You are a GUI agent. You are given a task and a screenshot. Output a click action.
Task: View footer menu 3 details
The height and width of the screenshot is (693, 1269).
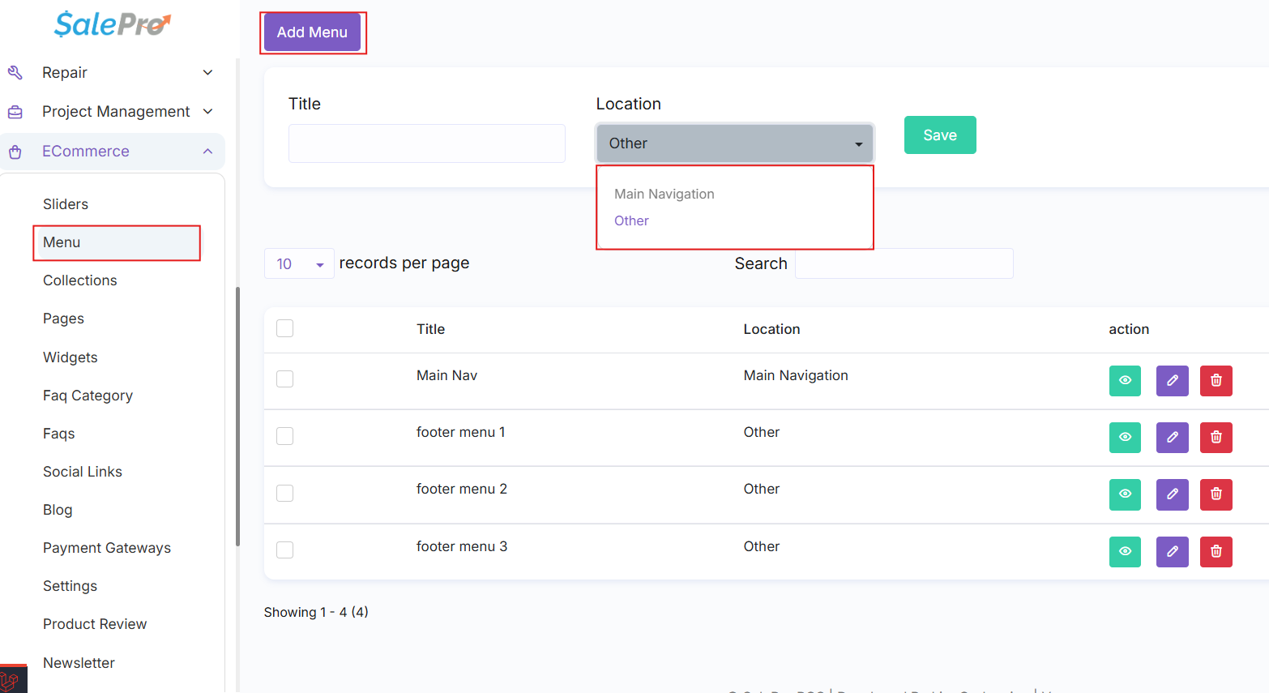coord(1125,552)
